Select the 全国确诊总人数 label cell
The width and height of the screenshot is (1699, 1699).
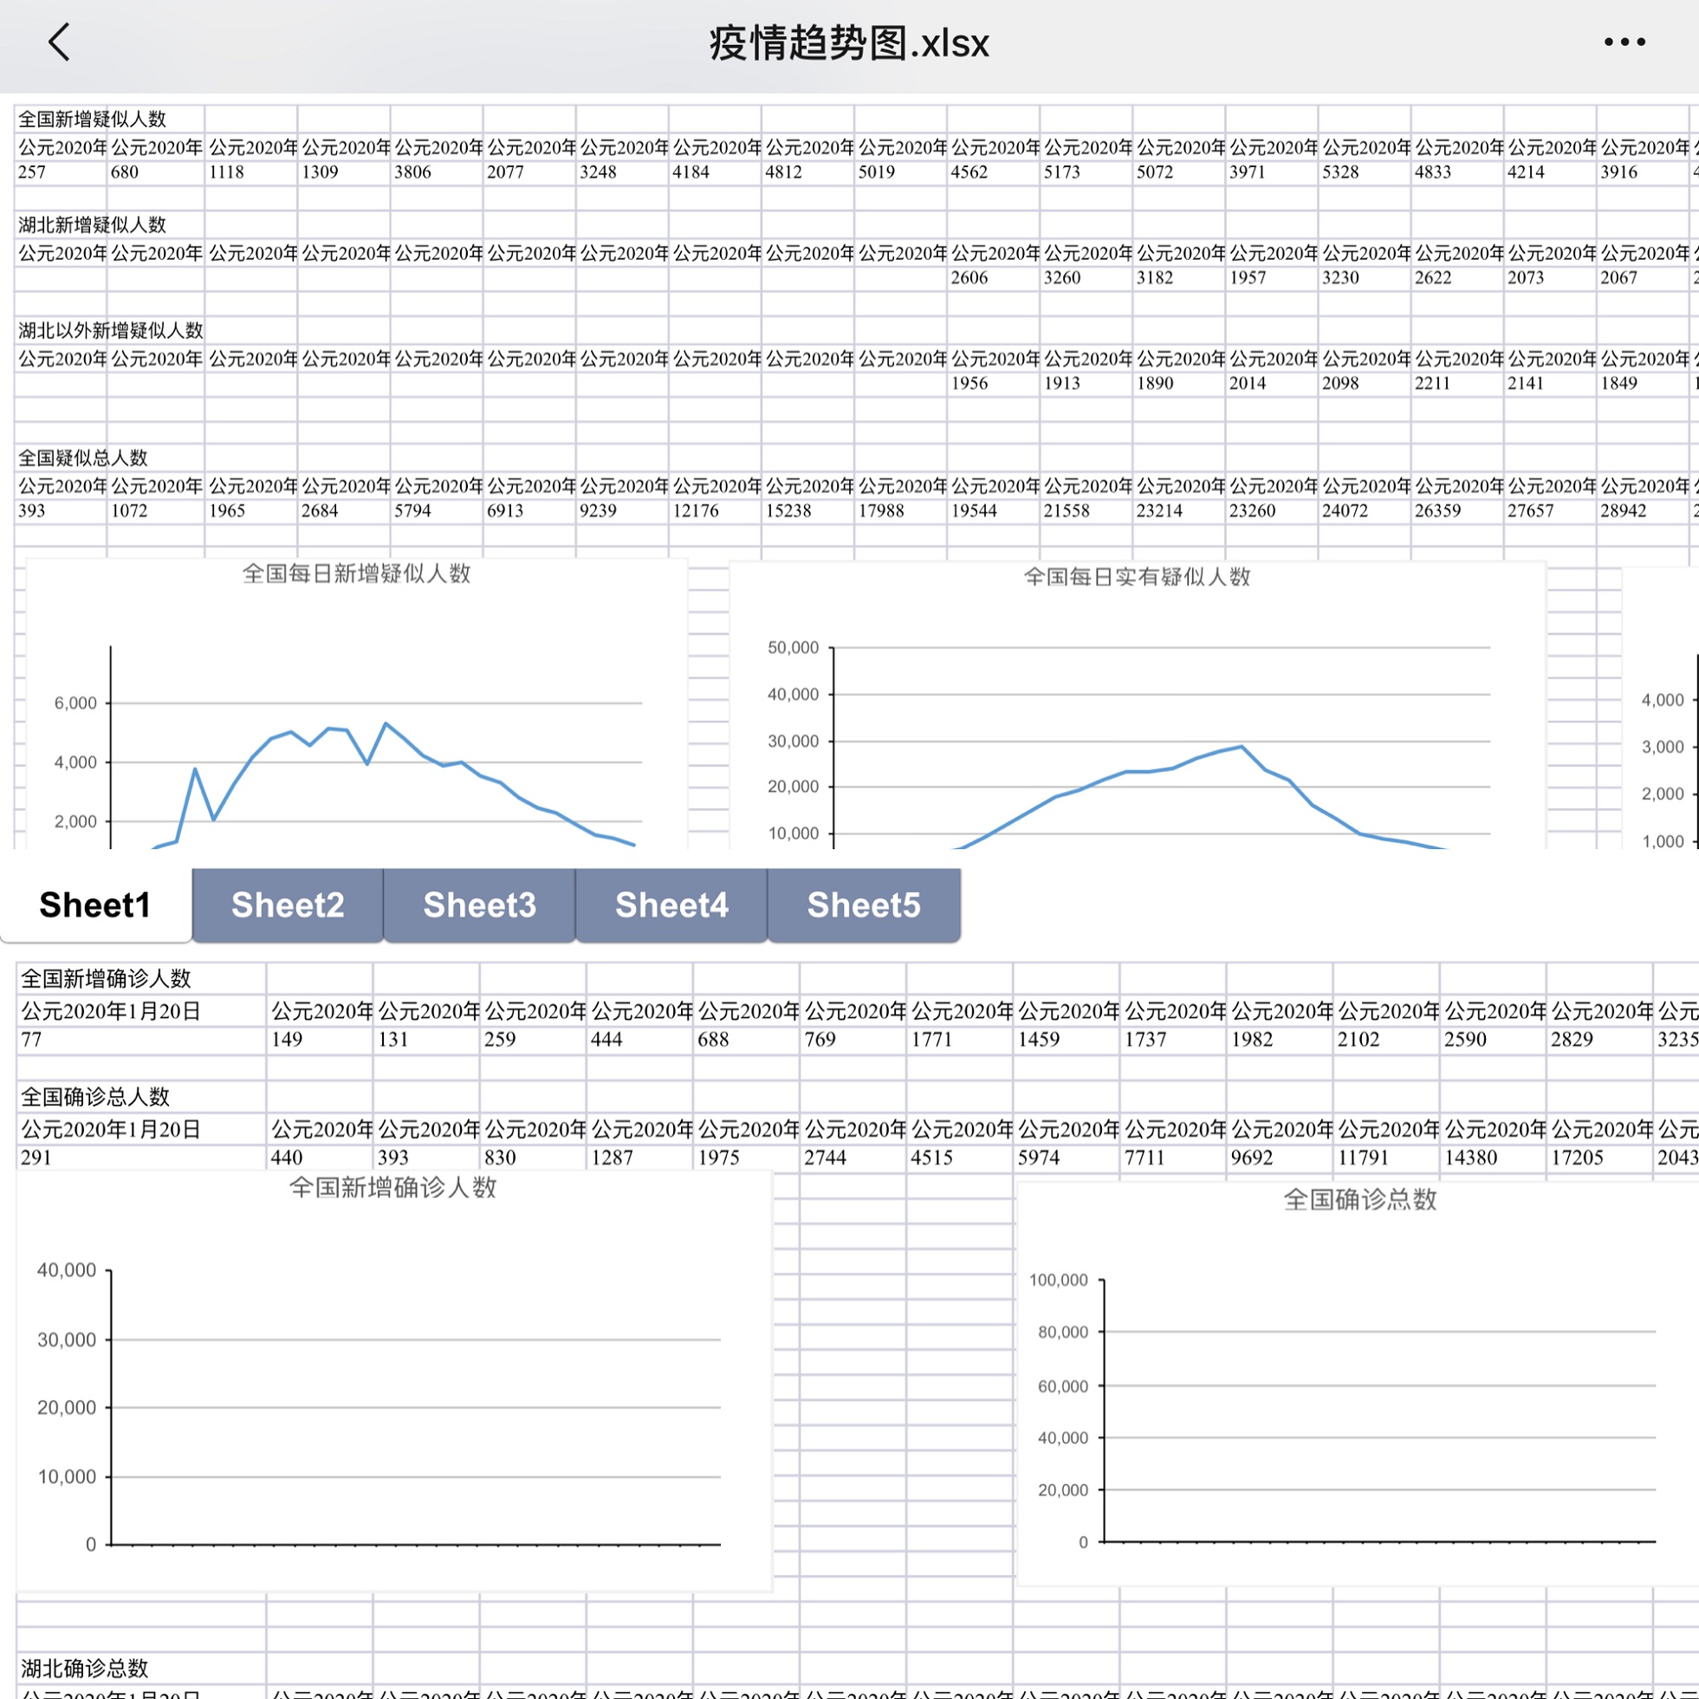point(95,1097)
